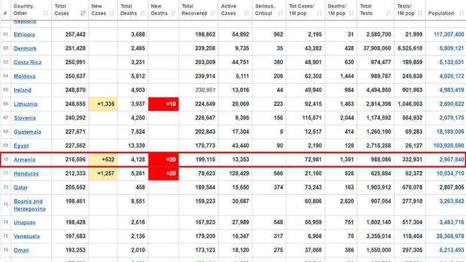Select Lithuania new deaths +10 cell
The height and width of the screenshot is (262, 466).
[x=163, y=104]
